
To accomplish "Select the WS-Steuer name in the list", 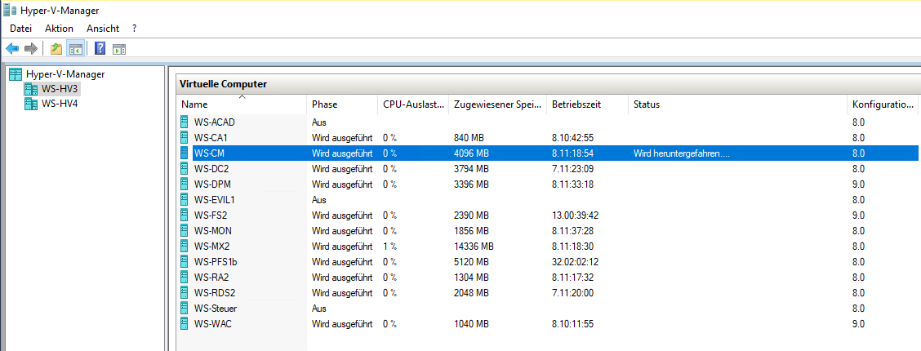I will click(216, 309).
